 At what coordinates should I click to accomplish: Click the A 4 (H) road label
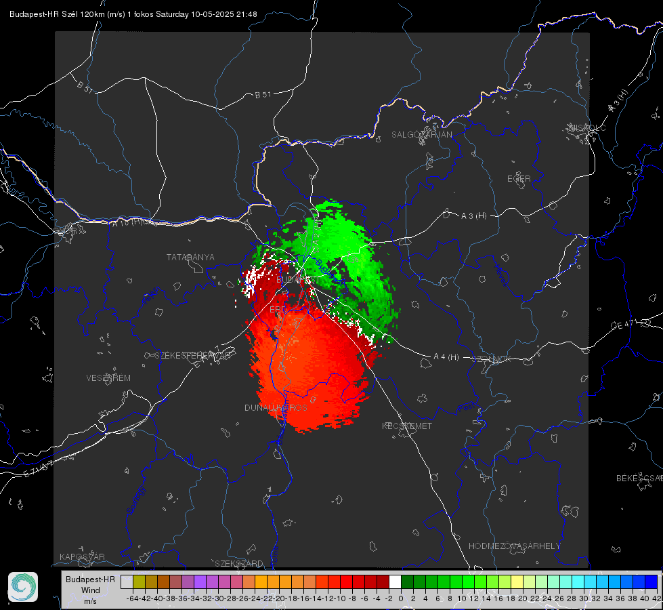(446, 357)
